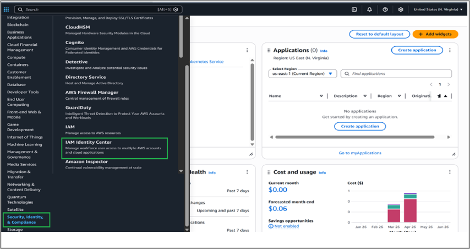Select the Containers category
Screen dimensions: 470x249
tap(18, 64)
